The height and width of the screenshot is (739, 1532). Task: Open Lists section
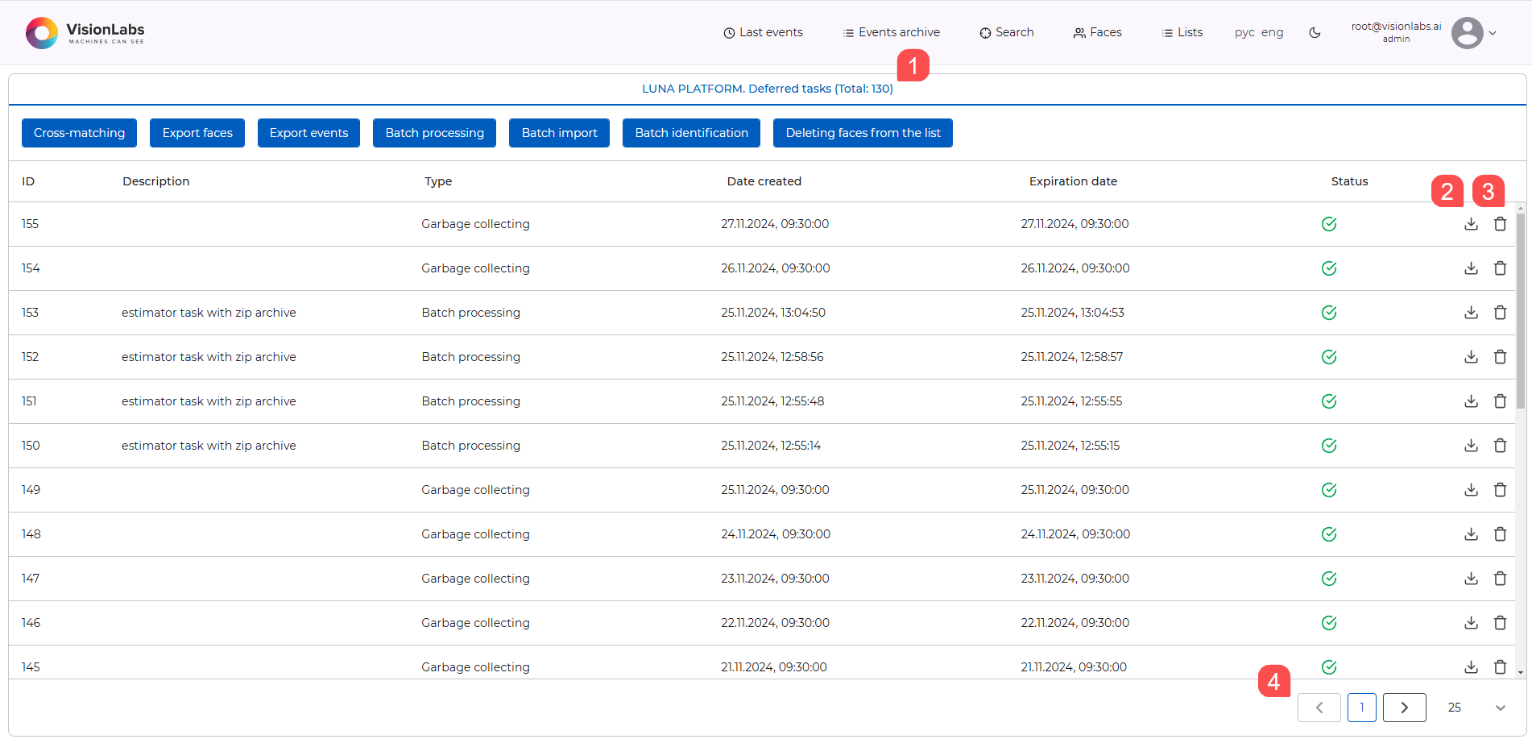(1182, 33)
